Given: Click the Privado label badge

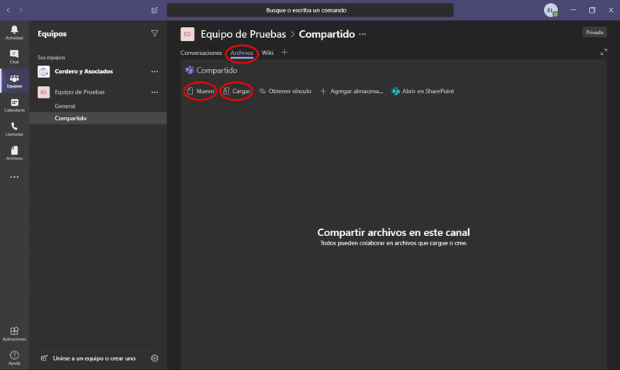Looking at the screenshot, I should (x=594, y=33).
